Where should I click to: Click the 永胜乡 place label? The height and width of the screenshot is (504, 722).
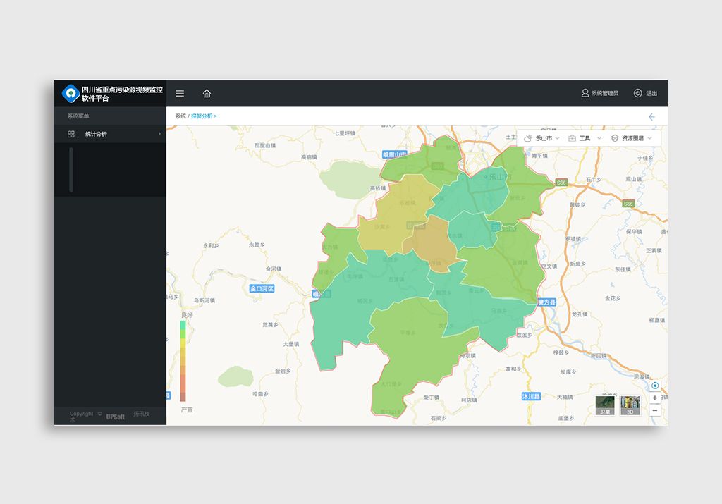point(257,245)
